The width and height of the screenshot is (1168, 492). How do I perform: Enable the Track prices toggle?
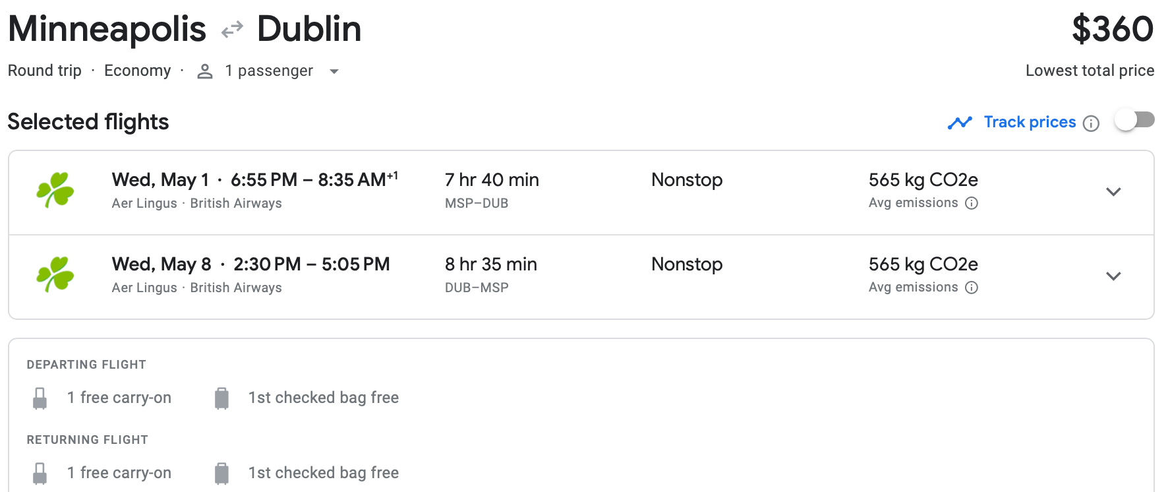tap(1134, 120)
